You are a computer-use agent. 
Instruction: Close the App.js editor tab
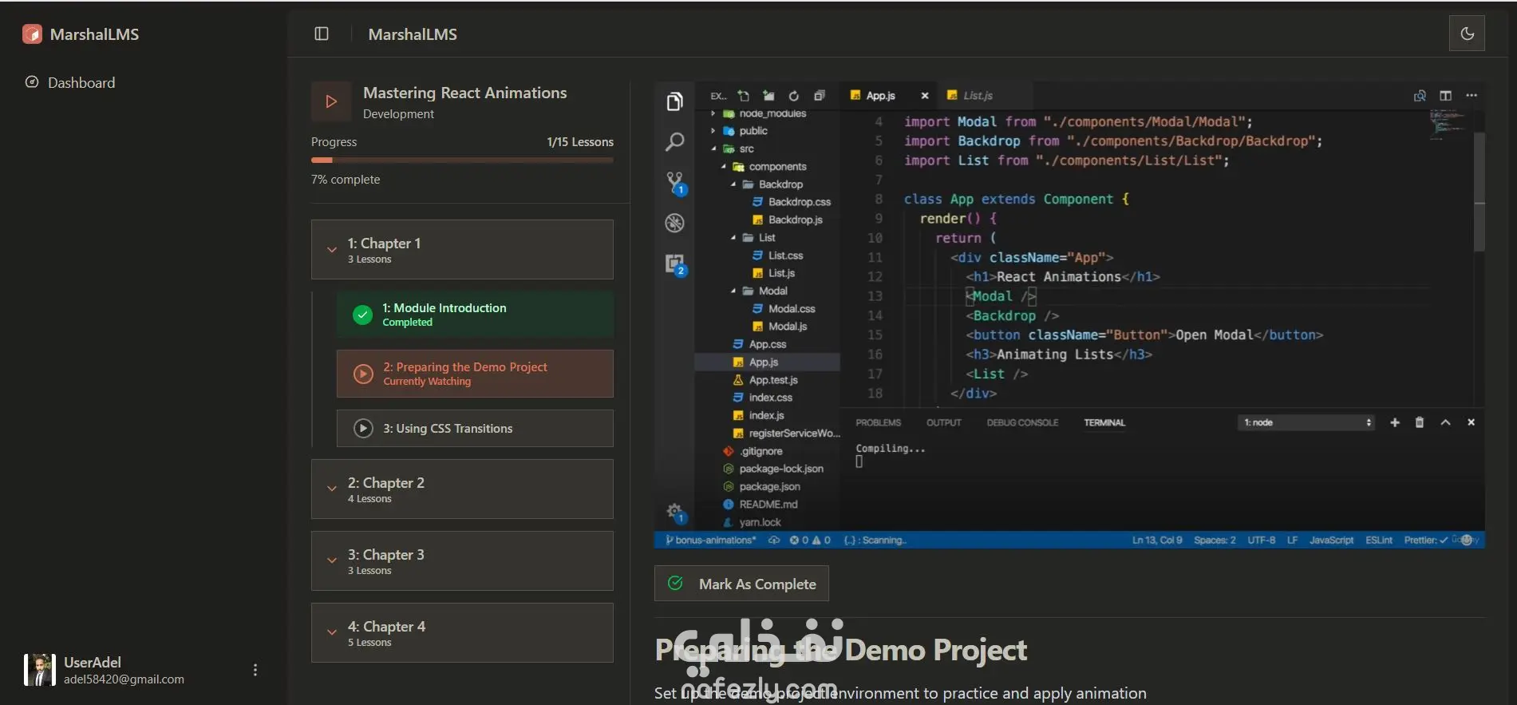coord(925,96)
